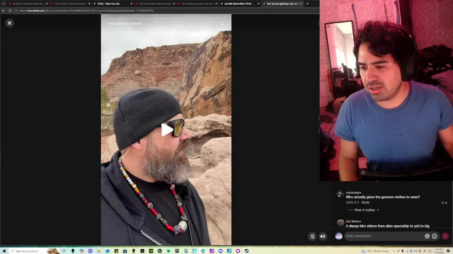Open Jaydesigns profile name link
This screenshot has height=254, width=453.
(354, 193)
